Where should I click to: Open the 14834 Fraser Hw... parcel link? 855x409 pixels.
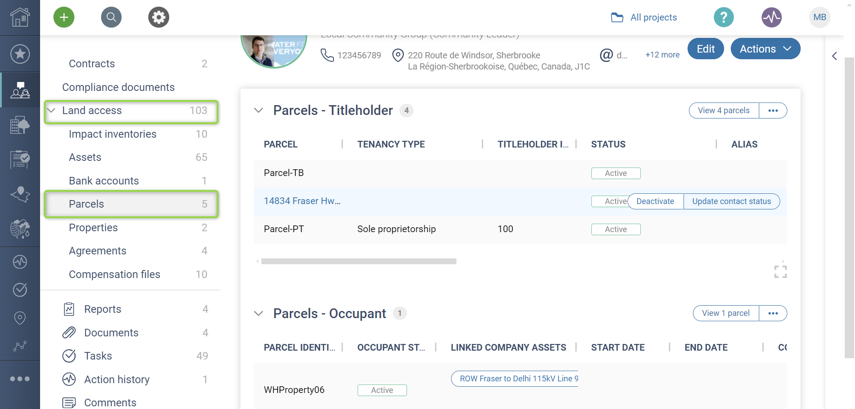[302, 201]
